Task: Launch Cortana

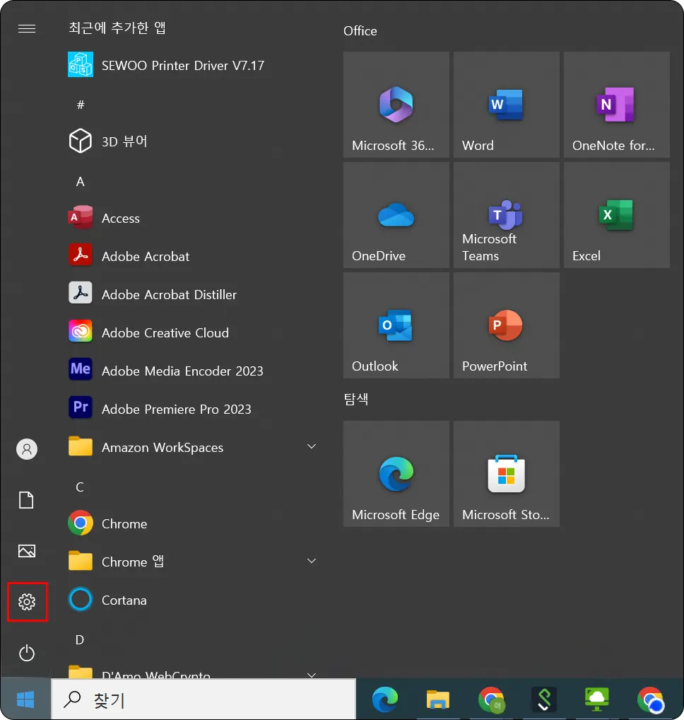Action: tap(193, 600)
